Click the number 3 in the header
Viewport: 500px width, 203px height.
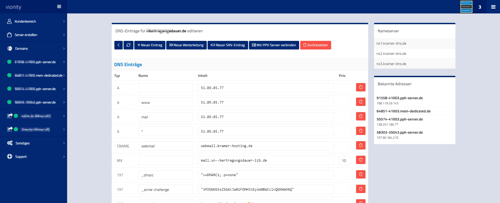tap(480, 7)
